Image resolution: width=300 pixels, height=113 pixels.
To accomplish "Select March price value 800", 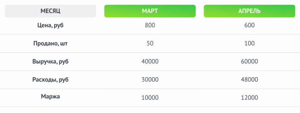I will [150, 25].
